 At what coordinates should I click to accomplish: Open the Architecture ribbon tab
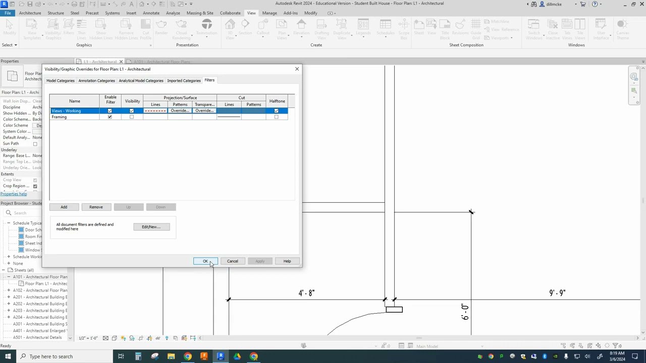30,13
